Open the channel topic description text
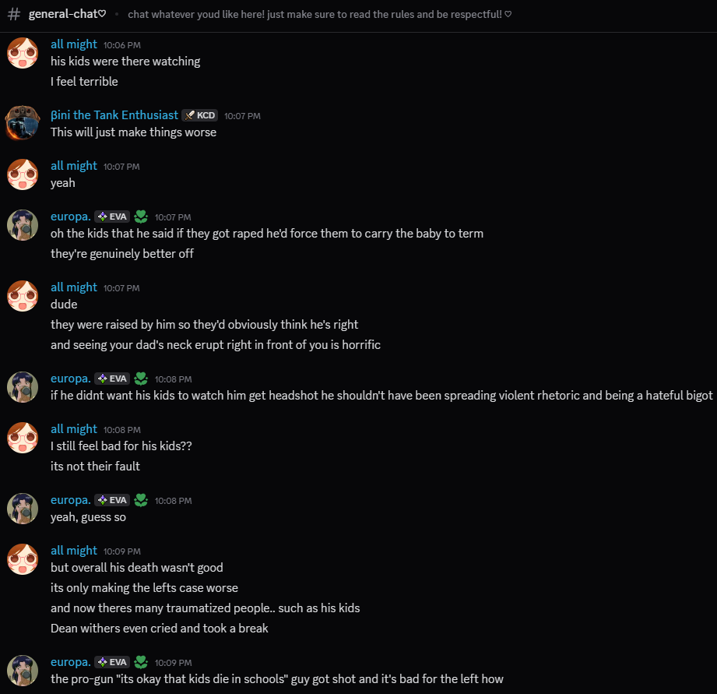Viewport: 717px width, 694px height. (320, 14)
